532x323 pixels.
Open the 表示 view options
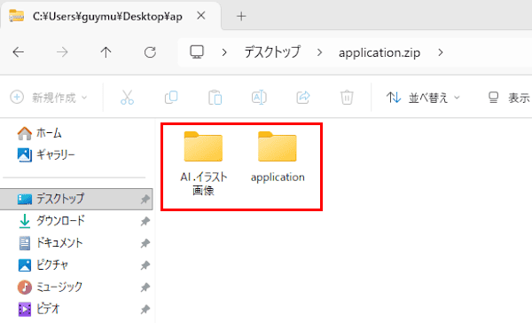click(509, 98)
